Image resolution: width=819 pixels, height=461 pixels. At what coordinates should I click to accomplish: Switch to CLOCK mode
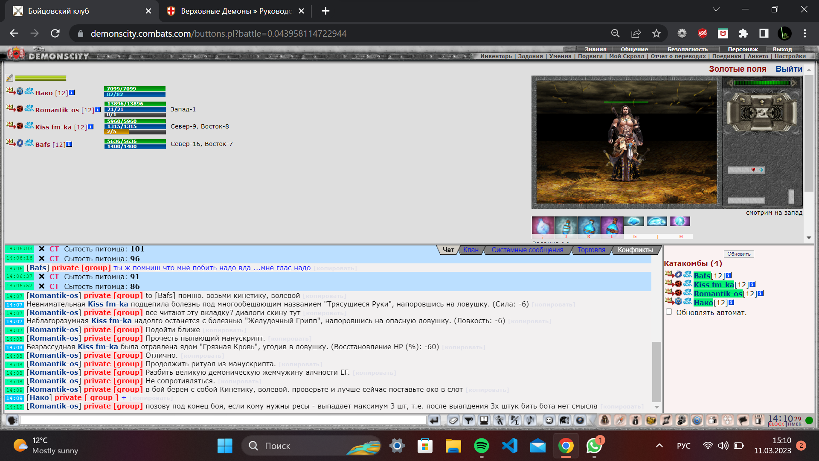coord(776,424)
